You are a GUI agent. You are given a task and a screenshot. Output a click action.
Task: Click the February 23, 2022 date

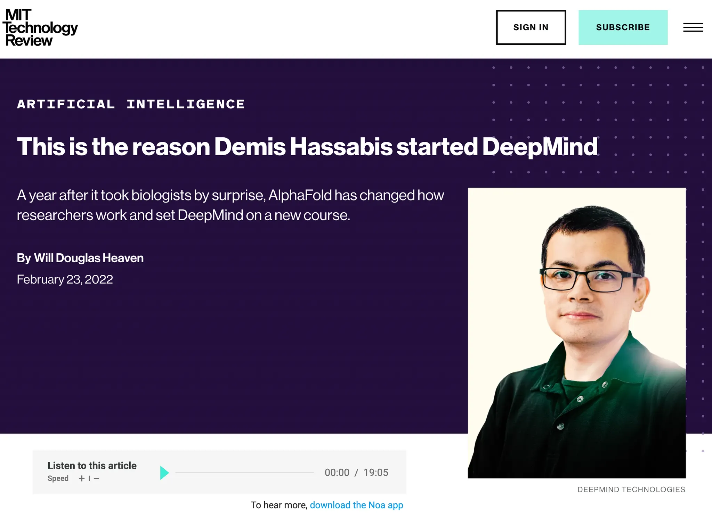65,279
